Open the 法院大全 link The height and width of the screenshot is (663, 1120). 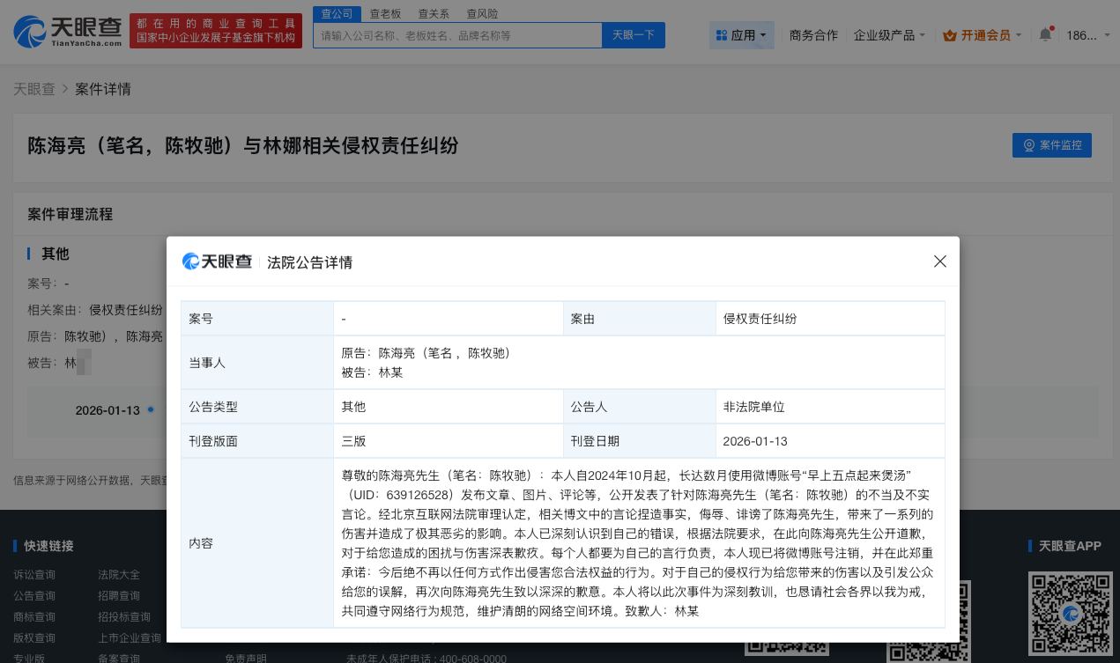pyautogui.click(x=120, y=575)
